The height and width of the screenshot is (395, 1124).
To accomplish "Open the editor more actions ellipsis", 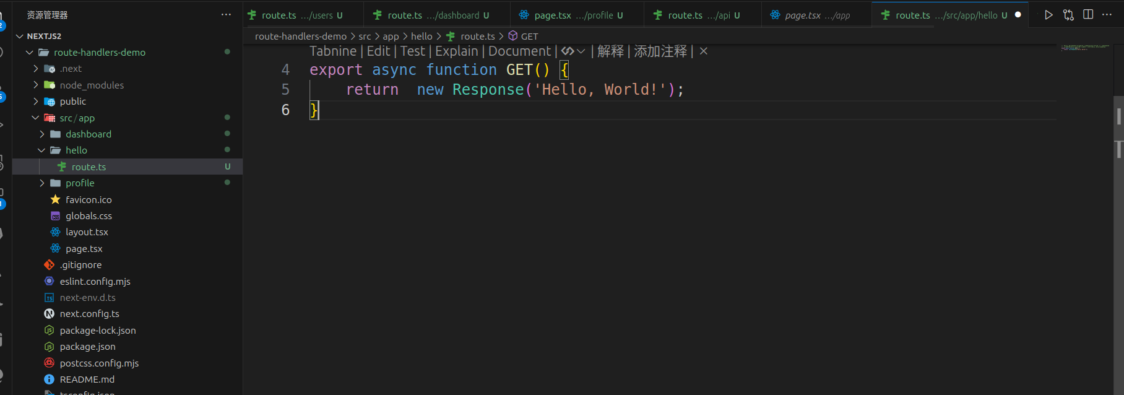I will [x=1107, y=15].
